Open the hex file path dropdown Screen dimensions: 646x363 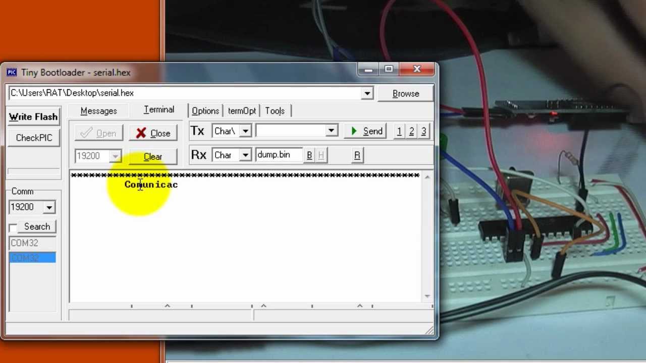coord(367,93)
